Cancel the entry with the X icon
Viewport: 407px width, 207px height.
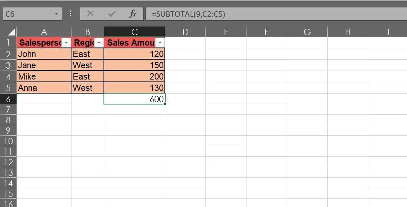(90, 14)
